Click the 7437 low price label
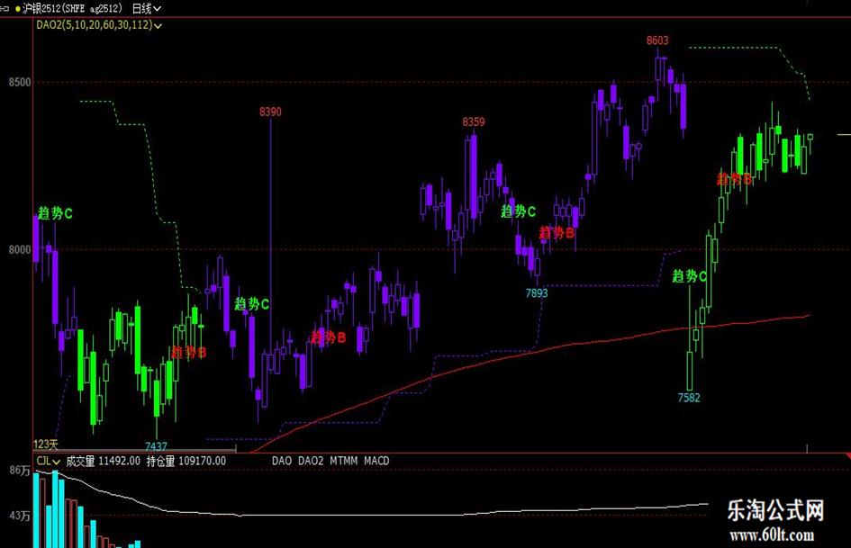This screenshot has height=548, width=851. click(156, 446)
